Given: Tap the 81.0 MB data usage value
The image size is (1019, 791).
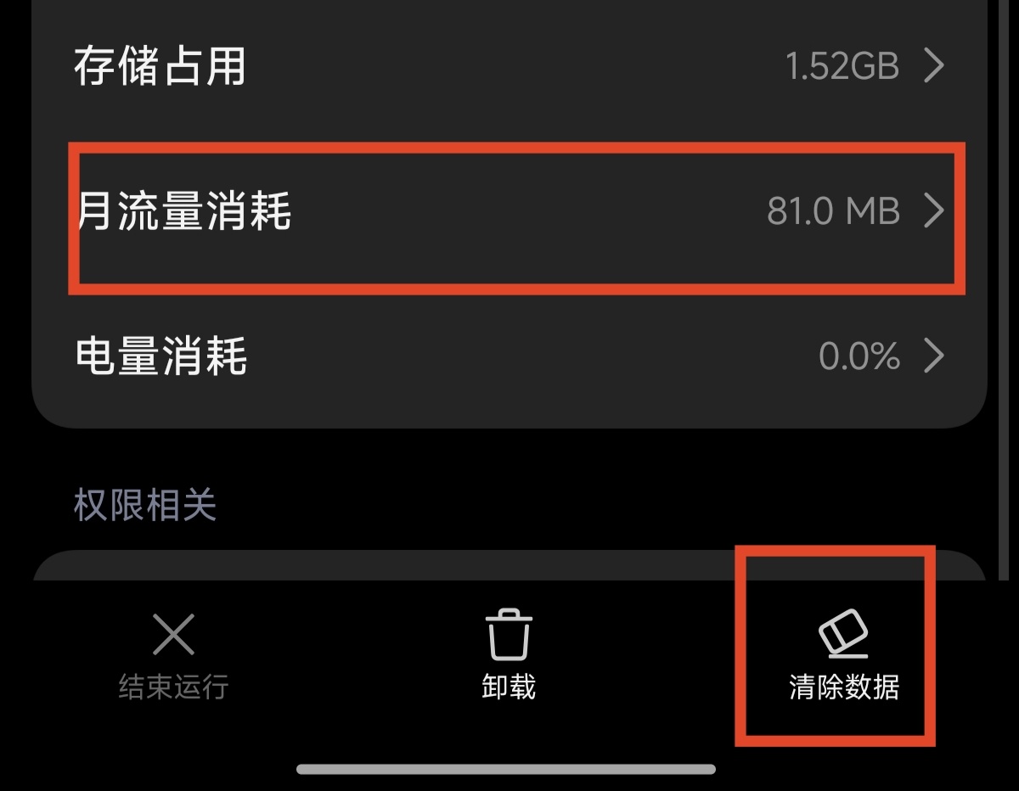Looking at the screenshot, I should [833, 211].
